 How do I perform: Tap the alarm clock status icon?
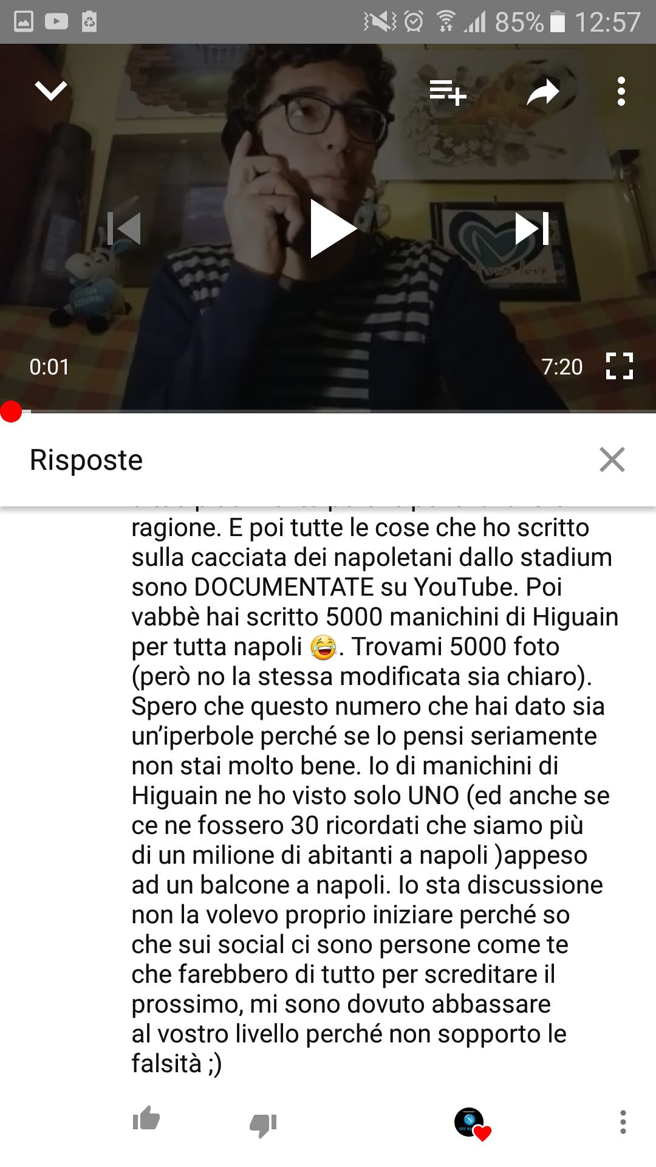(414, 22)
